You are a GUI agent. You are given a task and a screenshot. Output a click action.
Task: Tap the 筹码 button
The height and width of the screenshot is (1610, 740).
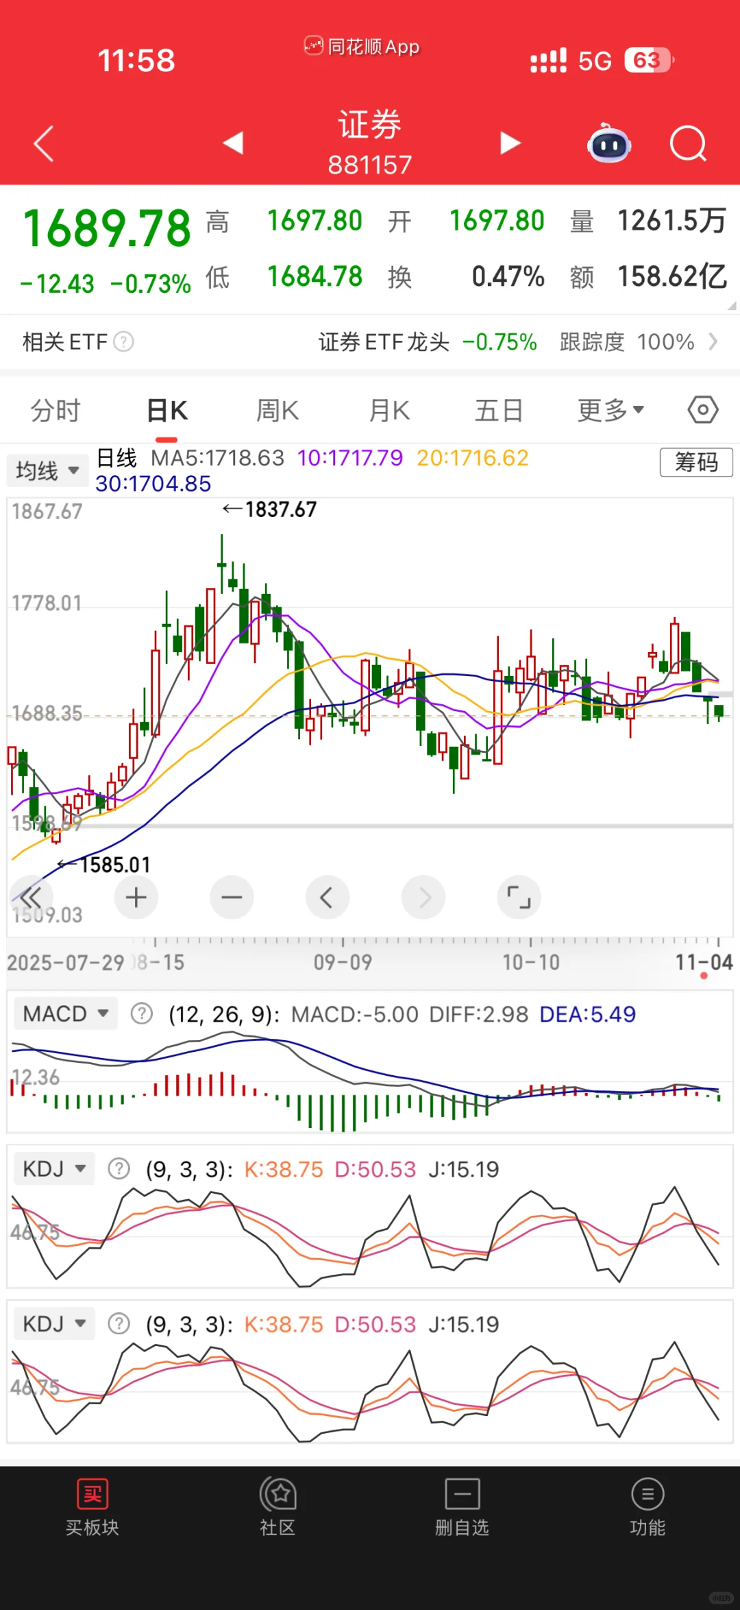[696, 462]
